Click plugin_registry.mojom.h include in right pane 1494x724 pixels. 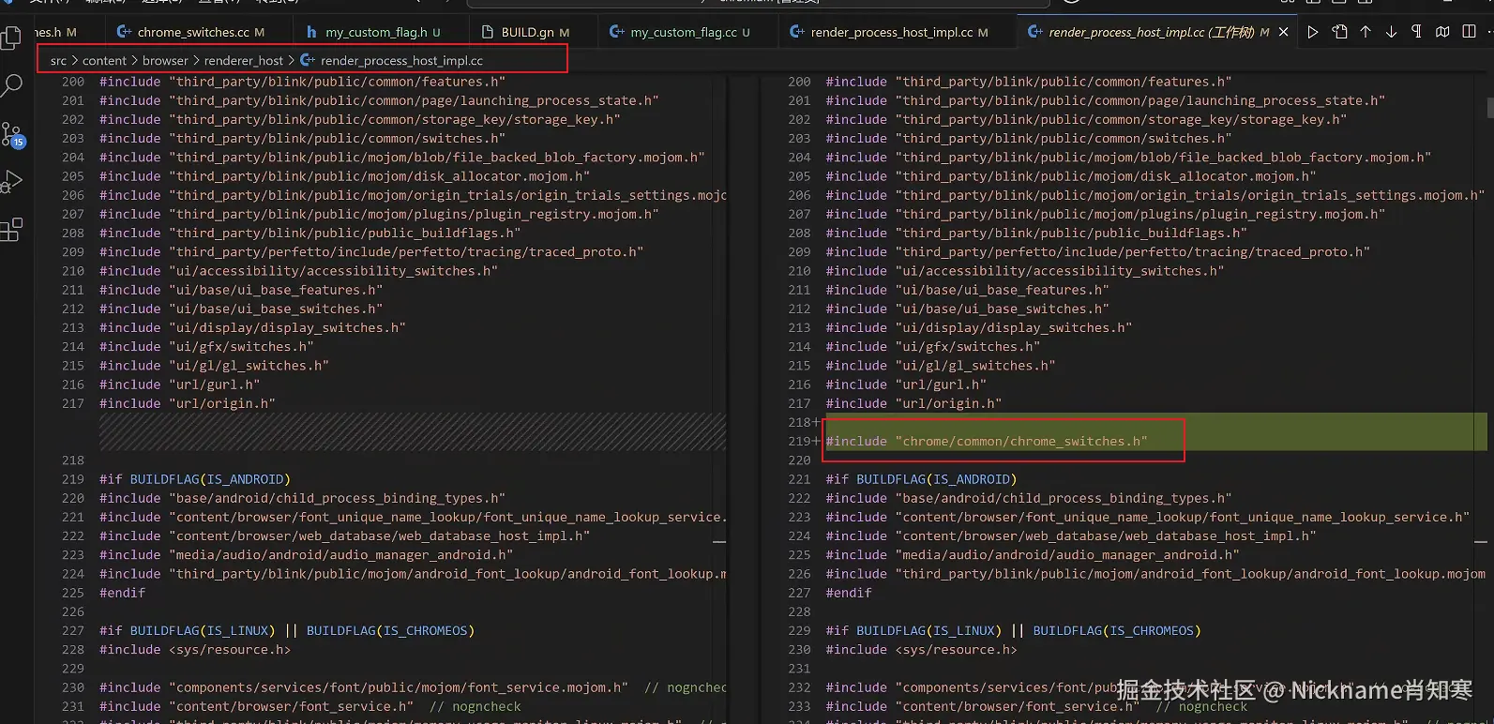pyautogui.click(x=1106, y=214)
